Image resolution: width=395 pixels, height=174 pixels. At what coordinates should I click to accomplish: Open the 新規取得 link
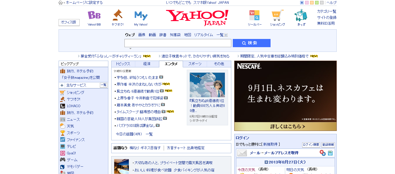(270, 144)
